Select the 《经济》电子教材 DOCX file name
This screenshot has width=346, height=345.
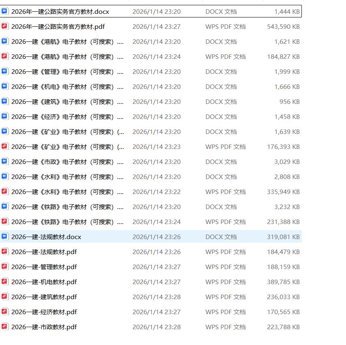(x=67, y=117)
